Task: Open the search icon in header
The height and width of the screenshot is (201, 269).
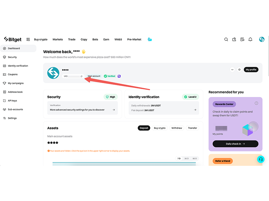Action: [x=226, y=40]
